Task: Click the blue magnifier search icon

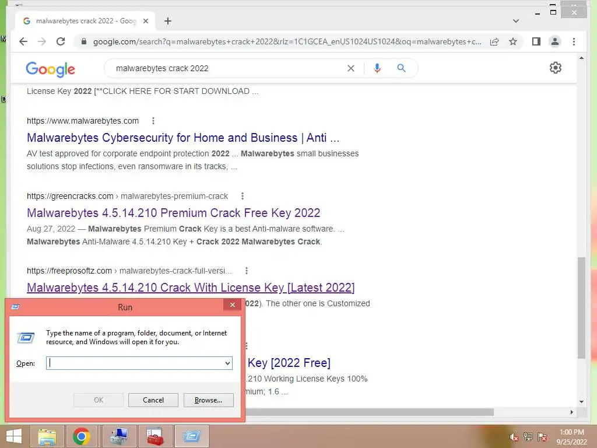Action: [x=401, y=68]
